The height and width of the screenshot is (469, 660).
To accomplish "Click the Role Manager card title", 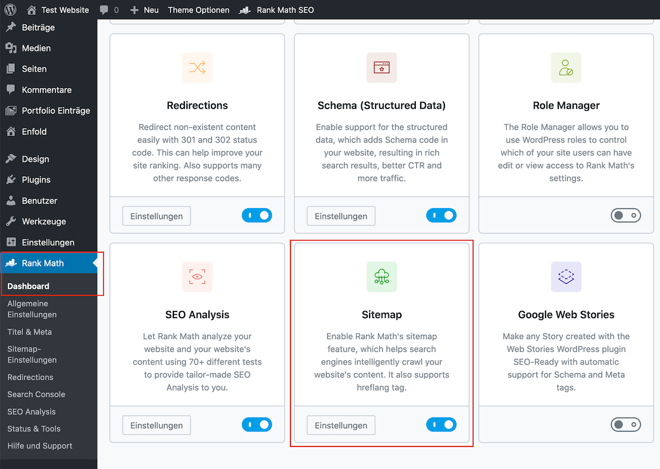I will (566, 106).
